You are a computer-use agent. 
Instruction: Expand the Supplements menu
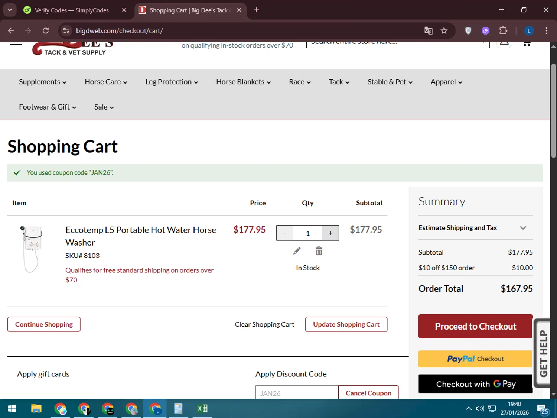click(x=43, y=82)
